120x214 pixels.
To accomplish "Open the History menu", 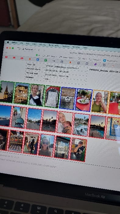I will click(43, 45).
